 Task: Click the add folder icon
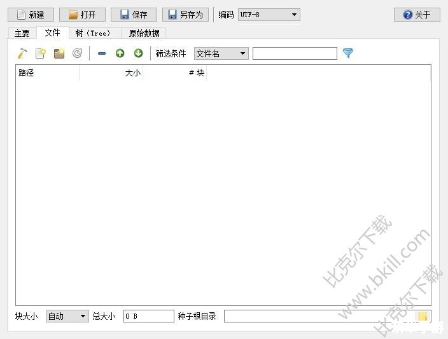click(x=59, y=53)
